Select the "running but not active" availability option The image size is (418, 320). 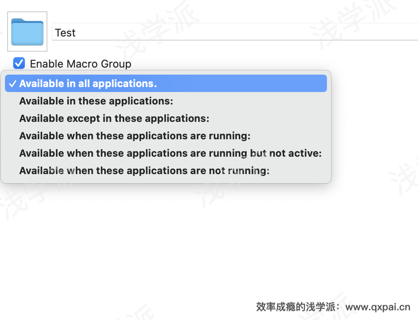click(x=170, y=153)
